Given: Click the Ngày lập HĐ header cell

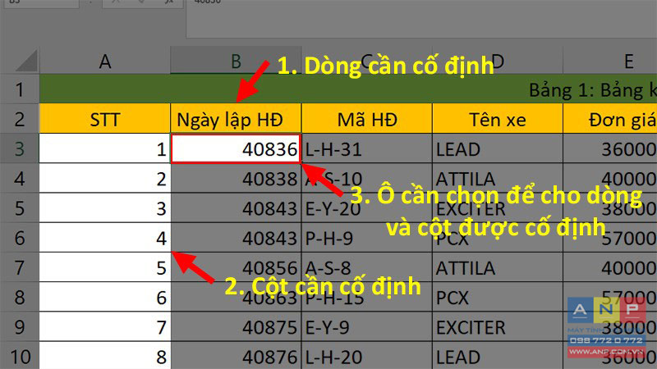Looking at the screenshot, I should (236, 119).
